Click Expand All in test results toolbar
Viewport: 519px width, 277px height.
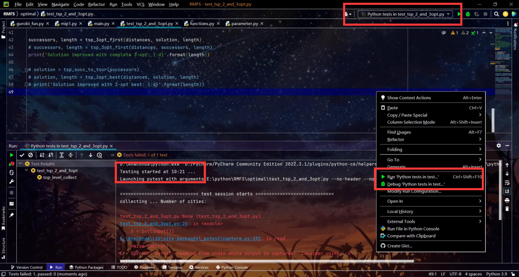point(61,155)
